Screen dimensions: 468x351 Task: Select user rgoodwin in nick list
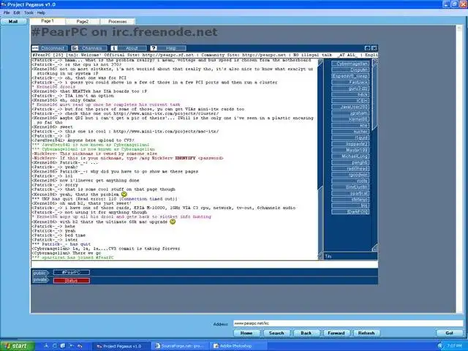pyautogui.click(x=350, y=175)
